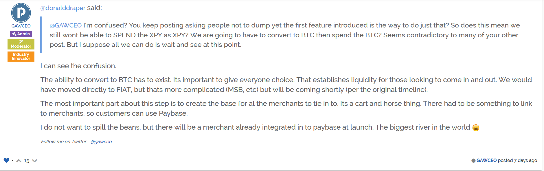Click the grinning emoji ending the post
544x171 pixels.
tap(476, 128)
